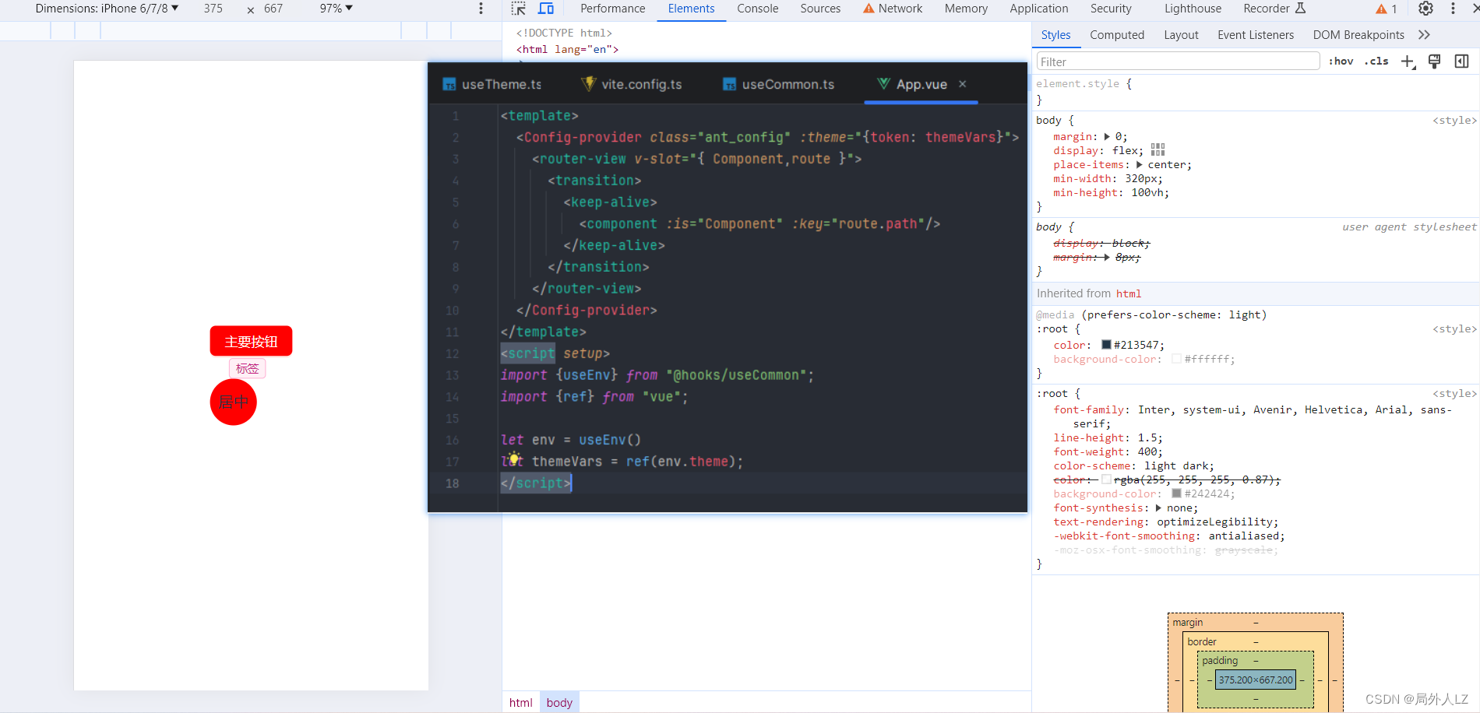Expand the font-synthesis none shorthand

click(x=1158, y=508)
